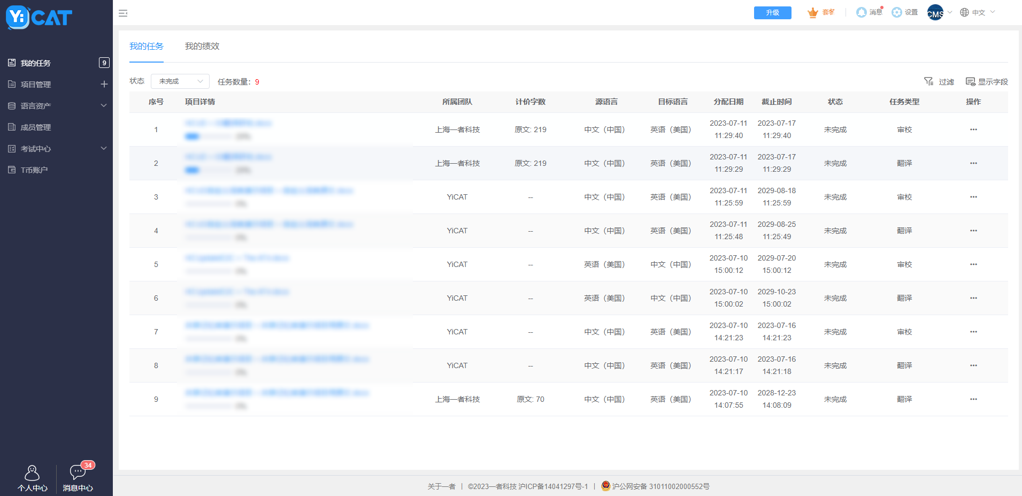Select 成员管理 in the sidebar
1022x496 pixels.
click(x=36, y=127)
